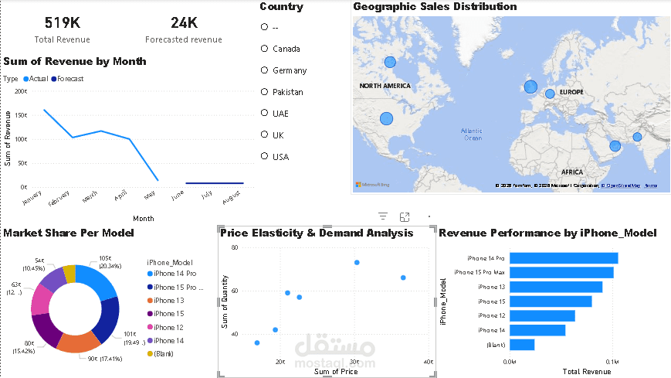Viewport: 671px width, 378px height.
Task: Select the orange 90K donut segment
Action: (x=78, y=342)
